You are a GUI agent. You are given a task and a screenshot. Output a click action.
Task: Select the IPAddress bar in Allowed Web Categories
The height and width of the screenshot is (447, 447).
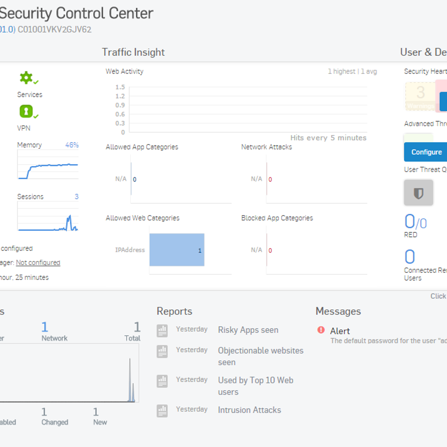point(177,250)
